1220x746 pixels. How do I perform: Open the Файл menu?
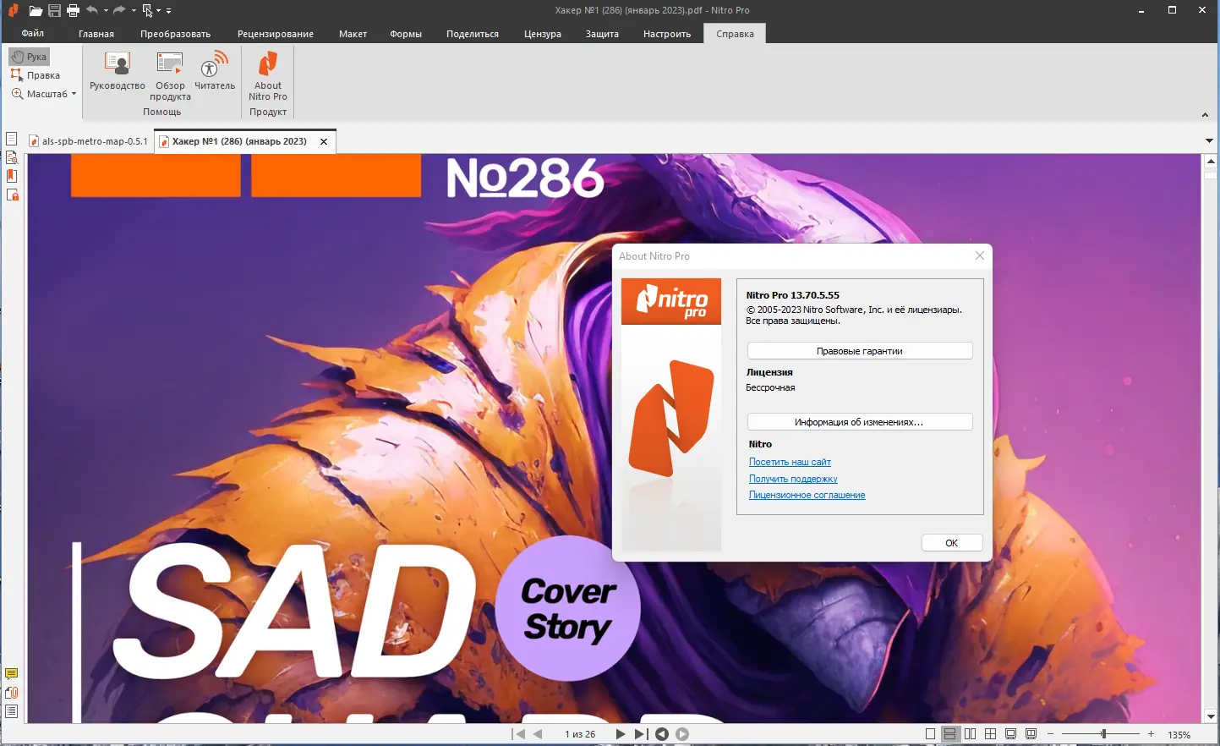(33, 34)
